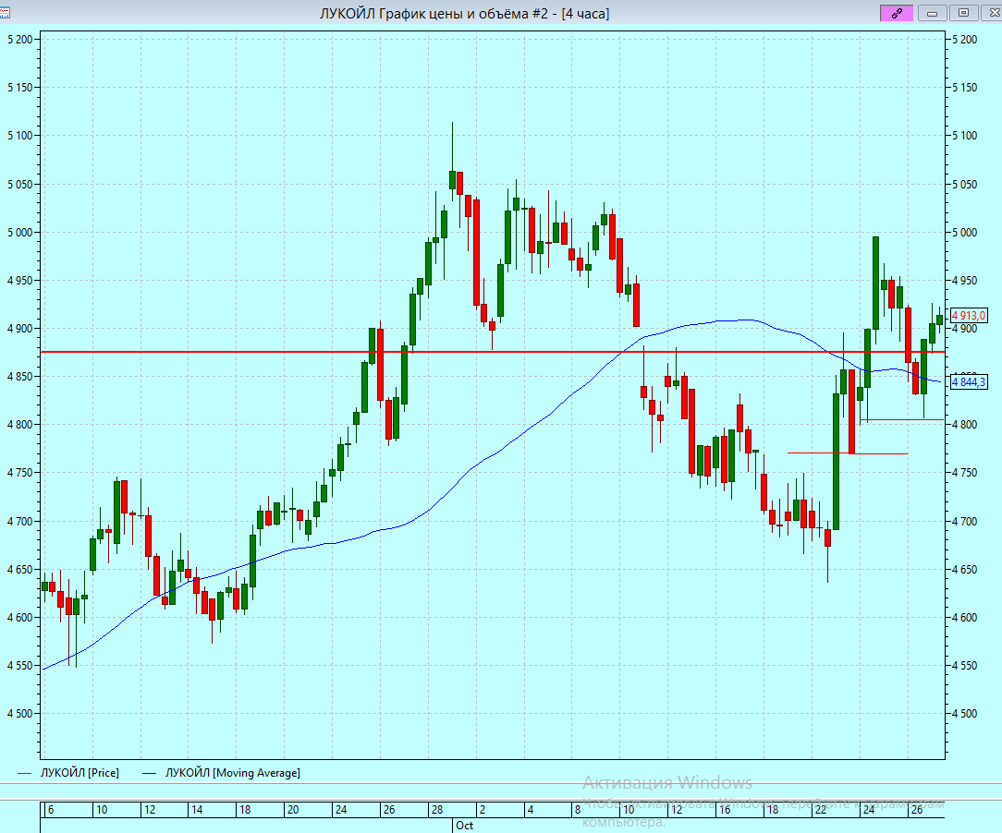Click the 4 600 label on right price axis
Screen dimensions: 1002x833
pos(964,617)
